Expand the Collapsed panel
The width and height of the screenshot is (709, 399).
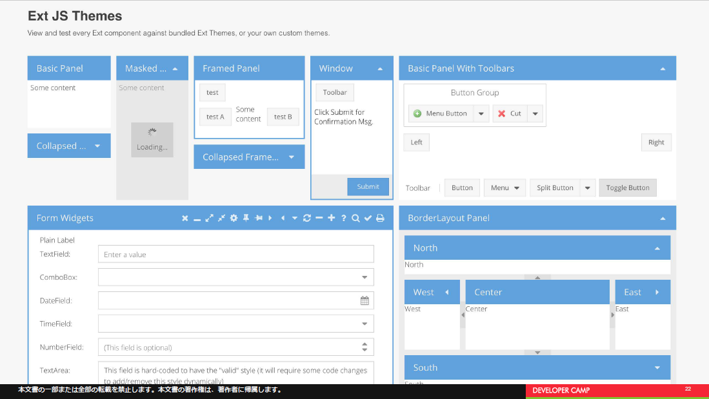(x=97, y=146)
